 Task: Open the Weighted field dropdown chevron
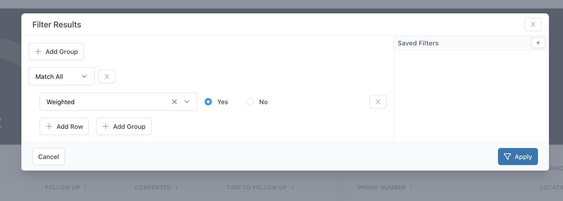click(x=187, y=102)
